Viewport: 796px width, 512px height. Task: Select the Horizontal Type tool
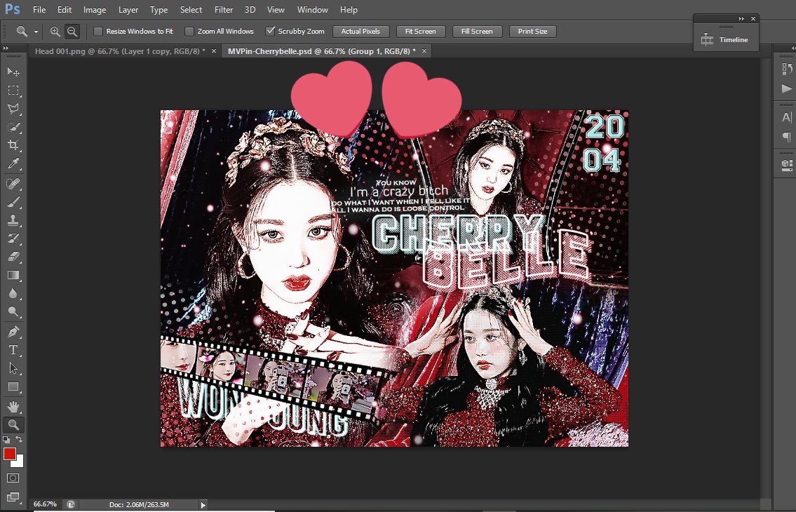pos(13,350)
